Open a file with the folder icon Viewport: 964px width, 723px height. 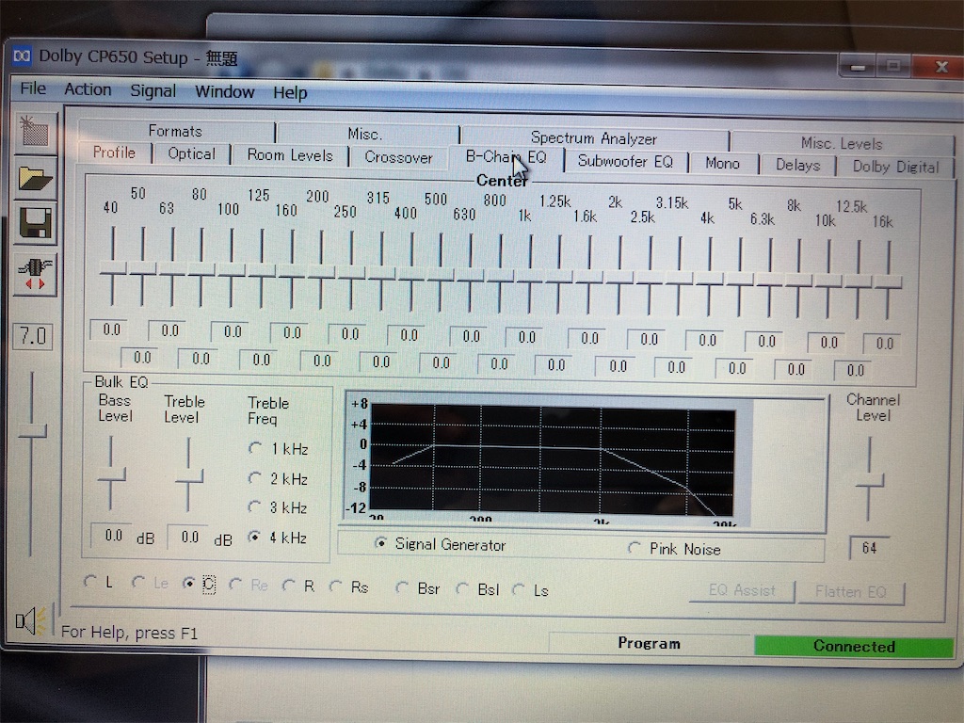[x=35, y=179]
